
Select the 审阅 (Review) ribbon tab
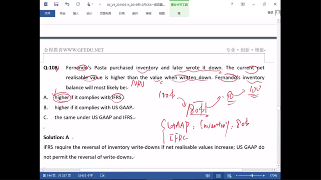[148, 13]
